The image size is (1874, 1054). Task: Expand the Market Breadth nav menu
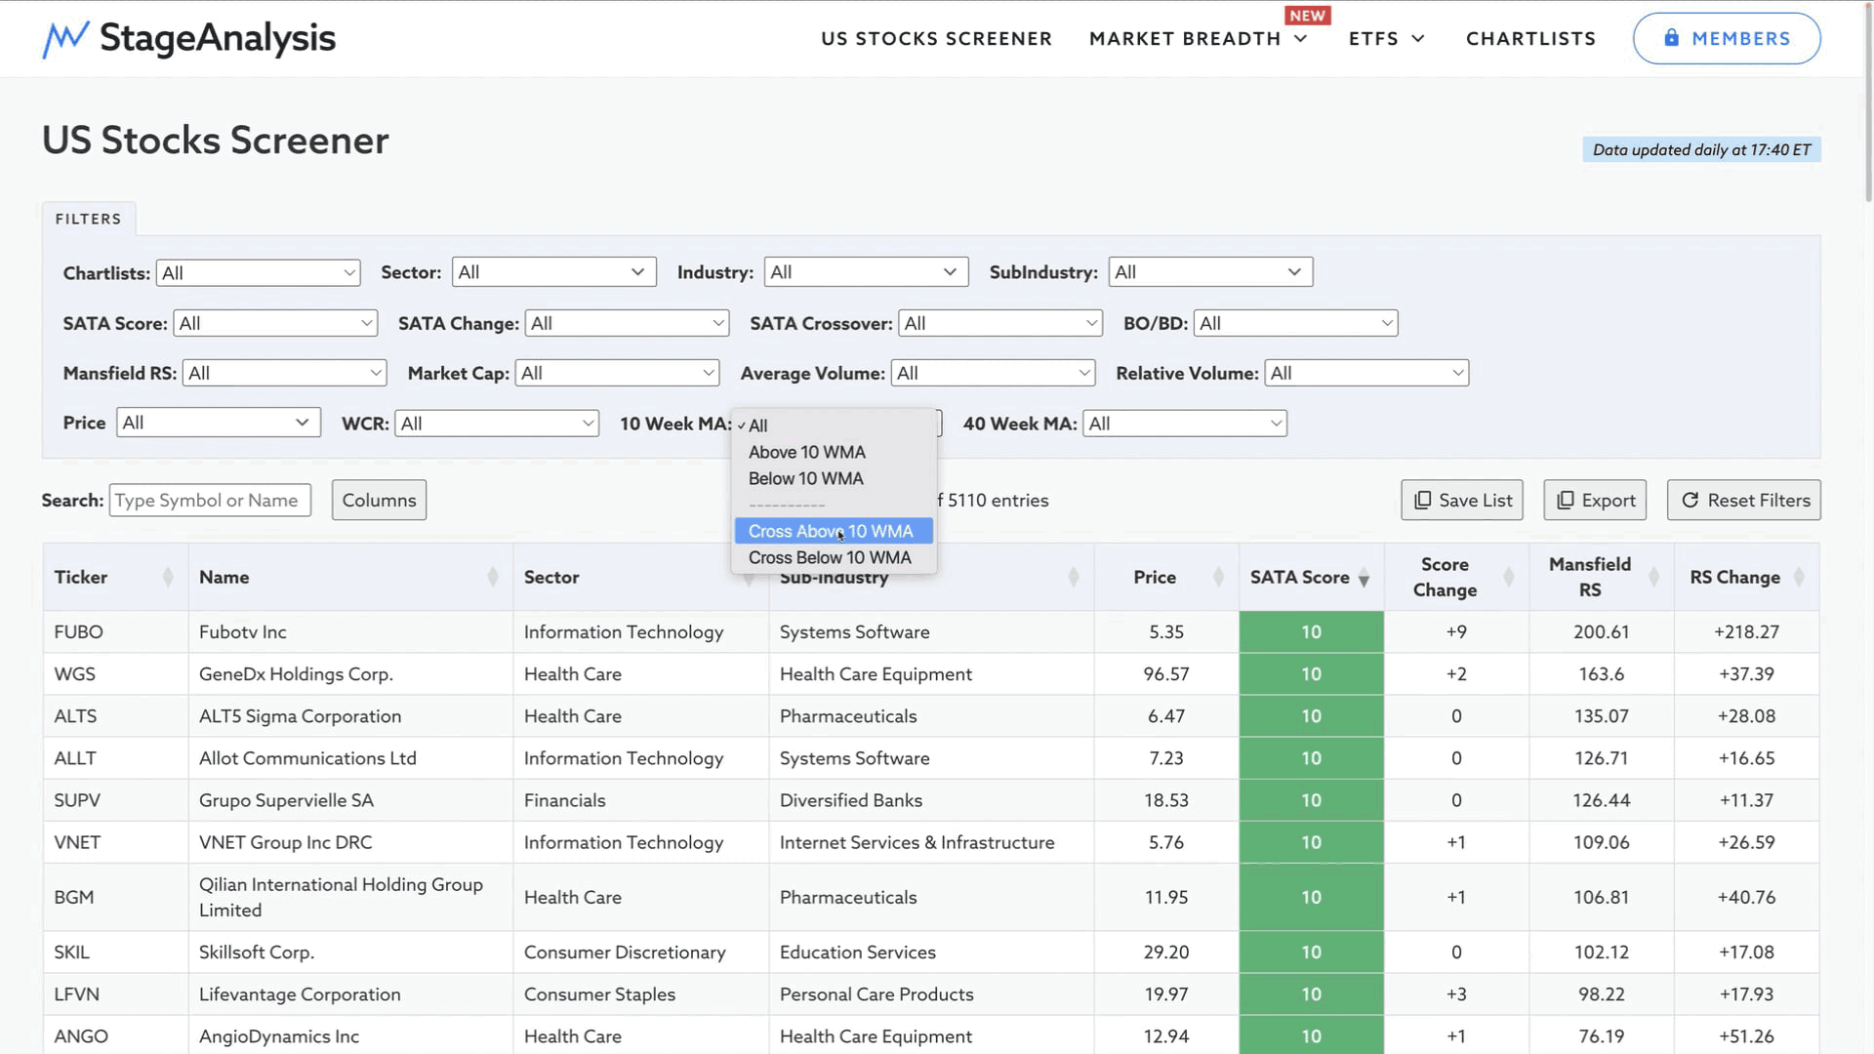pyautogui.click(x=1198, y=39)
